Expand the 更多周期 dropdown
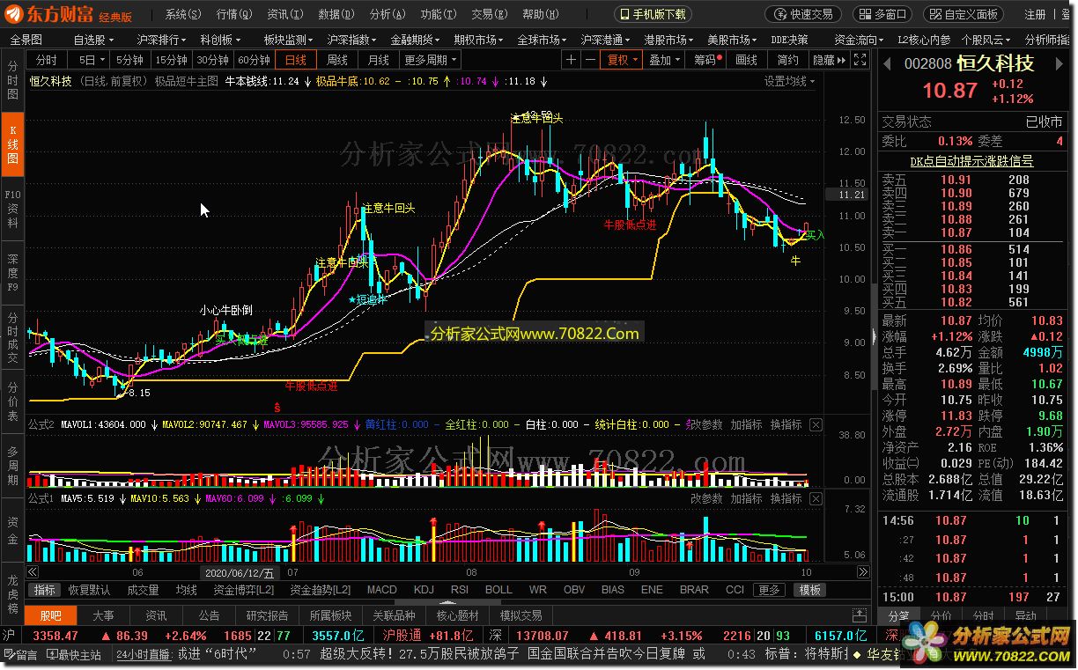The height and width of the screenshot is (670, 1078). click(431, 60)
